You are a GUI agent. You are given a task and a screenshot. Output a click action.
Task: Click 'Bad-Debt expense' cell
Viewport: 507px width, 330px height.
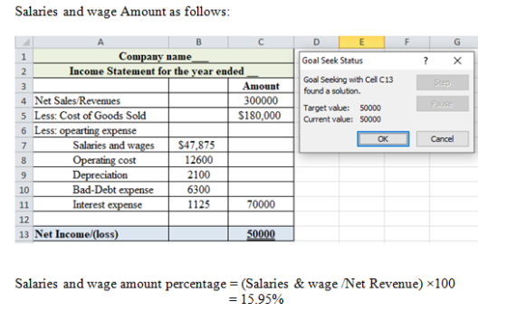[x=100, y=190]
